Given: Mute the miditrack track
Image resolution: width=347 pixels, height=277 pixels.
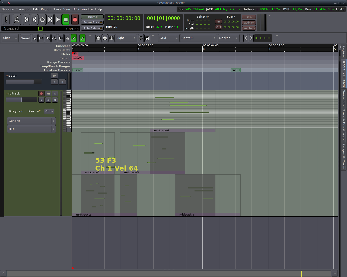Looking at the screenshot, I should pyautogui.click(x=48, y=93).
